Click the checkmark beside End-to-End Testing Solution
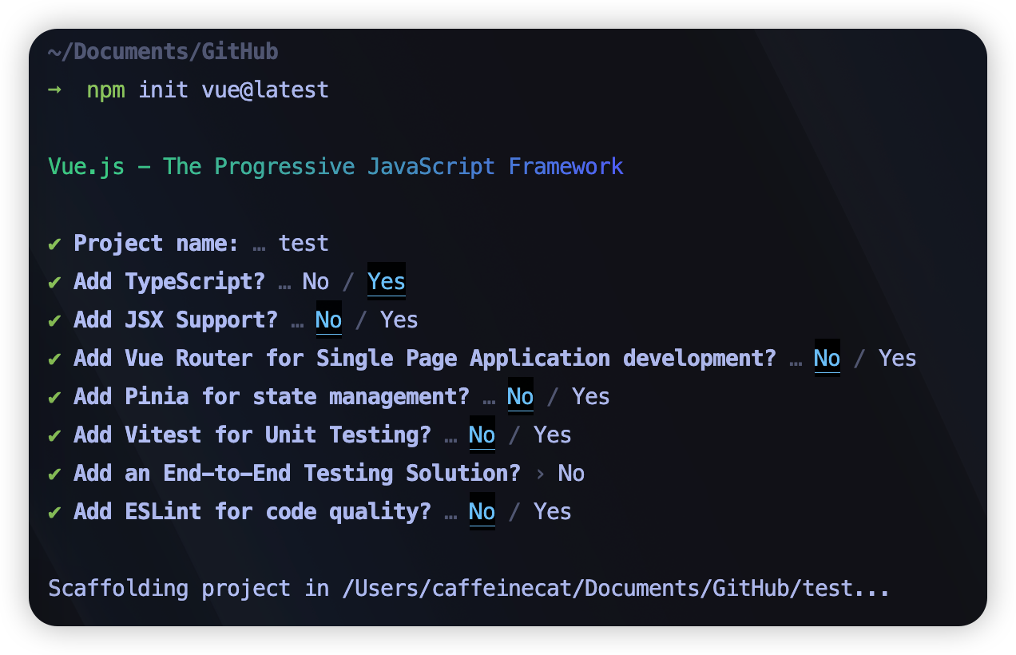Viewport: 1016px width, 655px height. click(x=54, y=474)
